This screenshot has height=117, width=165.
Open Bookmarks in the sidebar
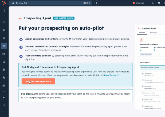coord(4,10)
